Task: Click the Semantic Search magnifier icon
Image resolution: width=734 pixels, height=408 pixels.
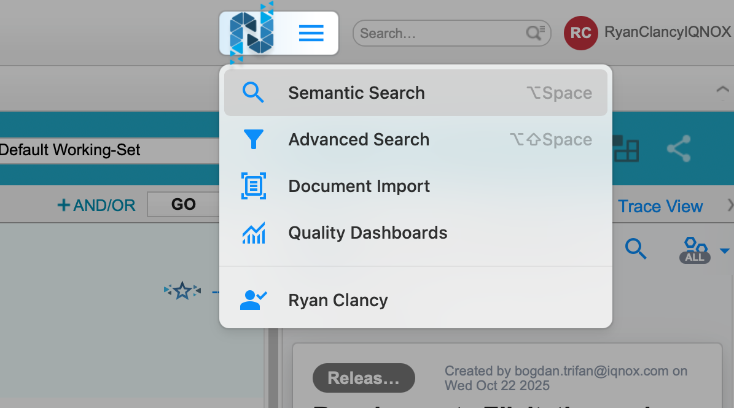Action: (253, 93)
